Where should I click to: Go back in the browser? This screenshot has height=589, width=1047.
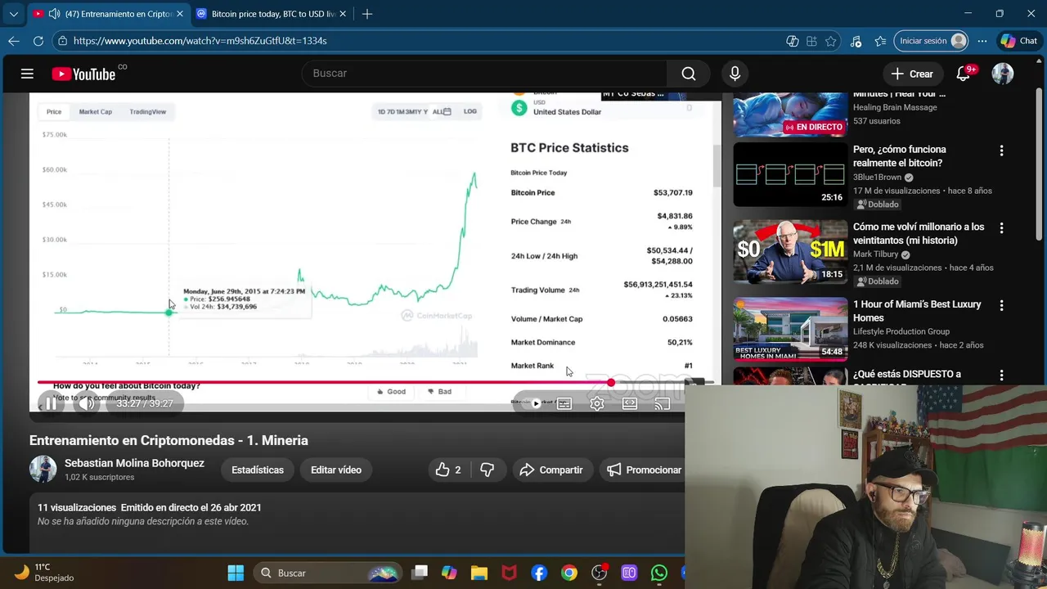point(14,41)
